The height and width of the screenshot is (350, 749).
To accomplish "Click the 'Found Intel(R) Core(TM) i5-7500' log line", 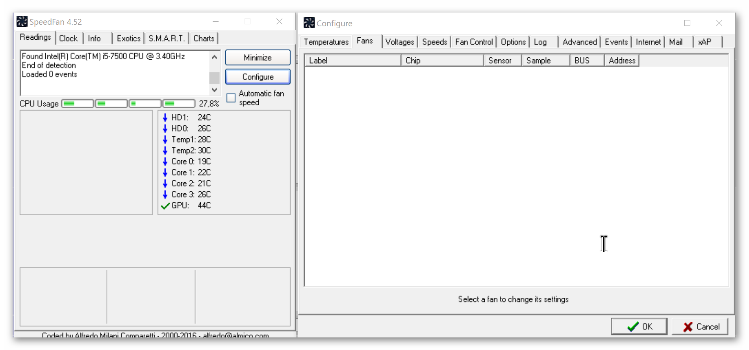I will click(103, 56).
